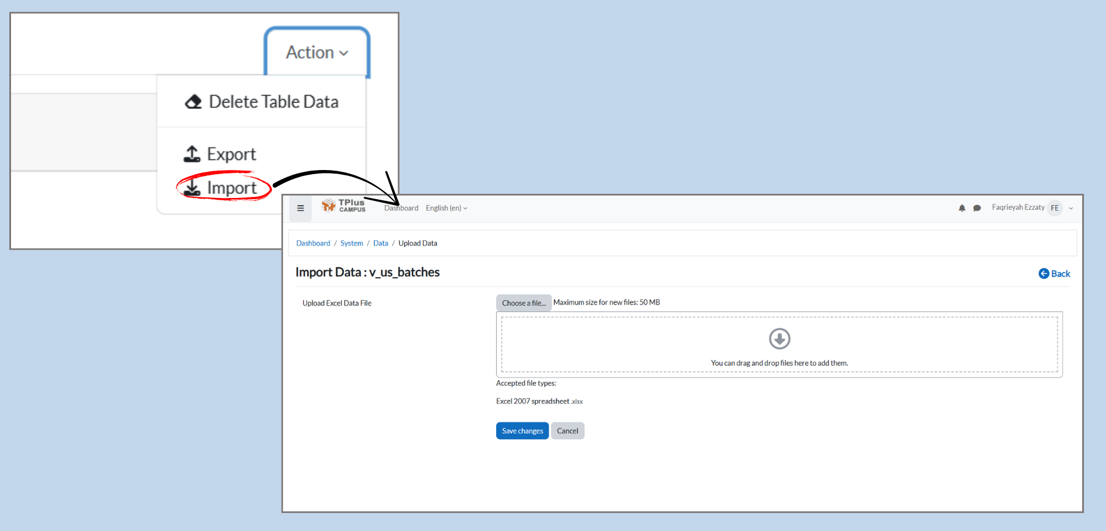Image resolution: width=1106 pixels, height=531 pixels.
Task: Open the English (en) language dropdown
Action: pyautogui.click(x=446, y=208)
